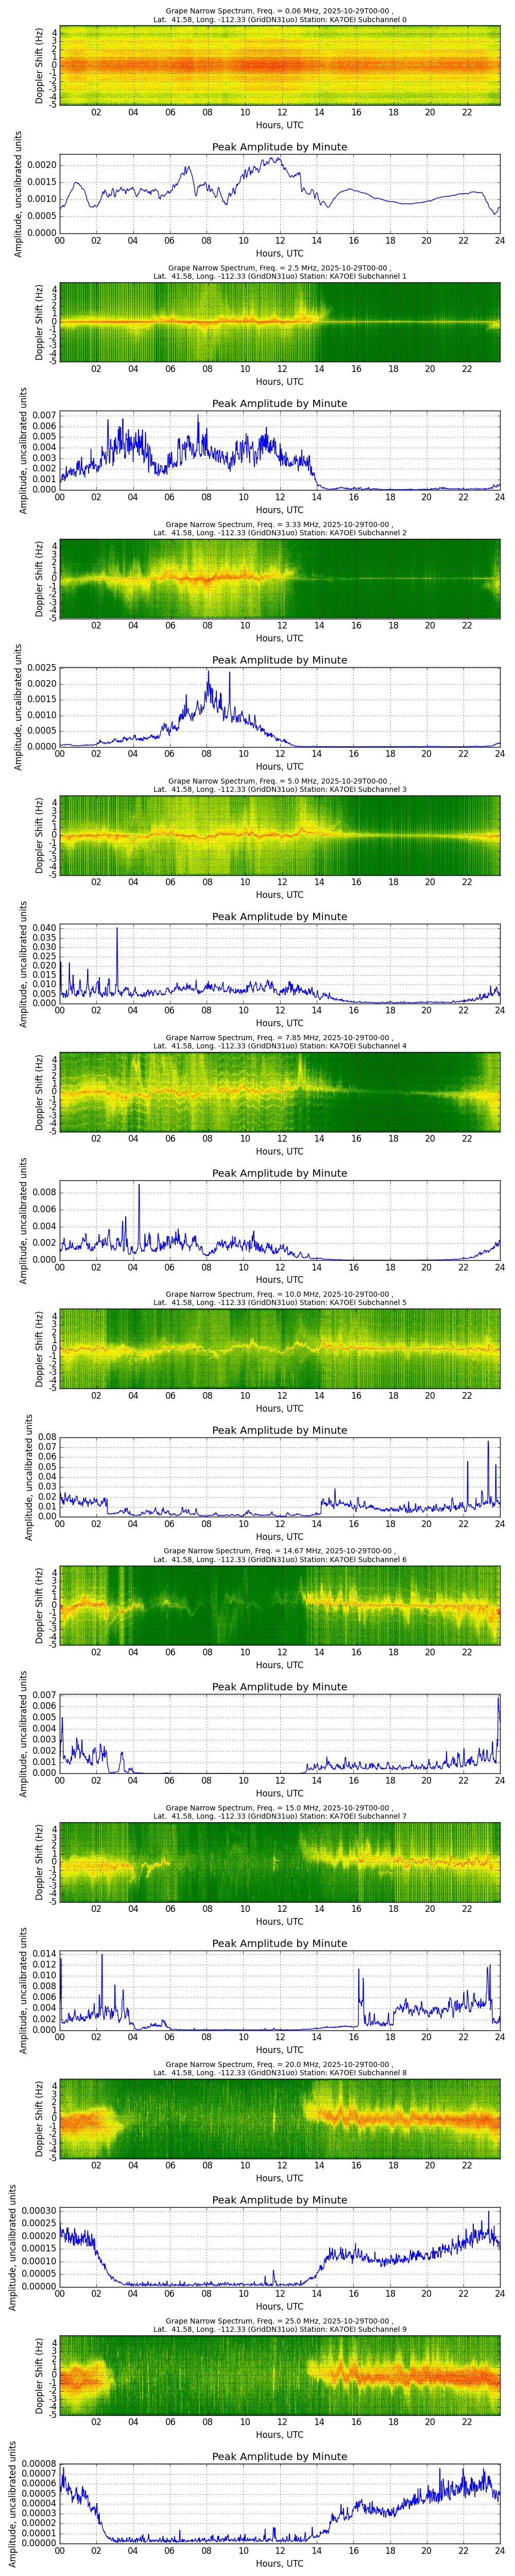Click the peak amplitude line chart below 5.0 MHz spectrum
The height and width of the screenshot is (2576, 515).
[280, 963]
